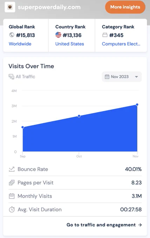Viewport: 150px width, 238px height.
Task: Select the Oct data point on chart
Action: coord(79,116)
